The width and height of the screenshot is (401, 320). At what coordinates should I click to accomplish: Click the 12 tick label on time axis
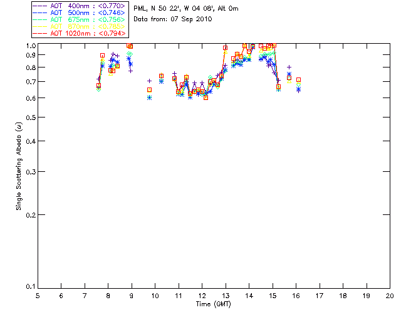coord(202,295)
